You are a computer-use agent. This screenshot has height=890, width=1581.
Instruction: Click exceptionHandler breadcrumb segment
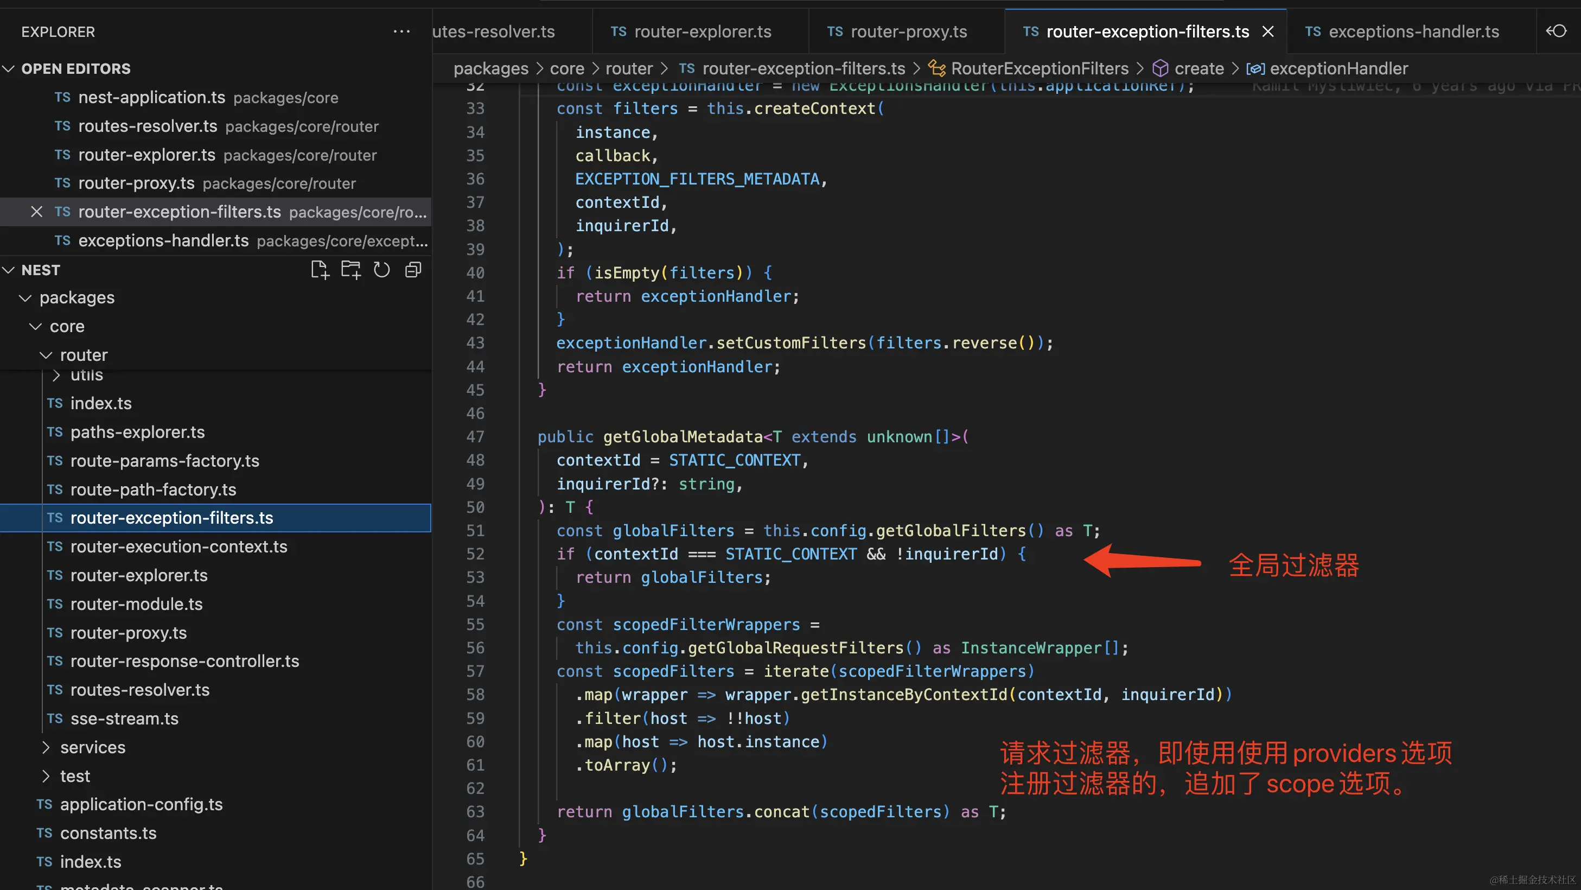1338,68
